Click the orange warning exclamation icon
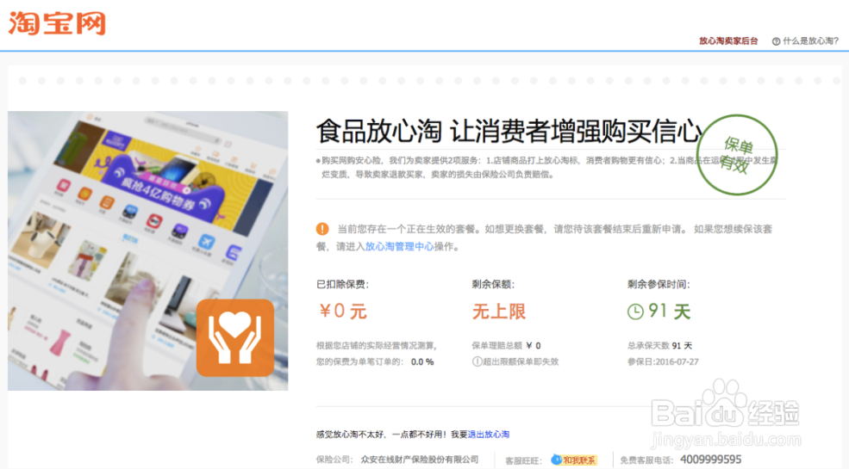Viewport: 849px width, 469px height. (322, 229)
